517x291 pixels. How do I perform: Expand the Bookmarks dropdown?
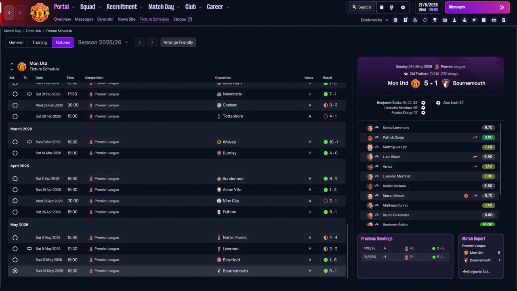[x=375, y=20]
